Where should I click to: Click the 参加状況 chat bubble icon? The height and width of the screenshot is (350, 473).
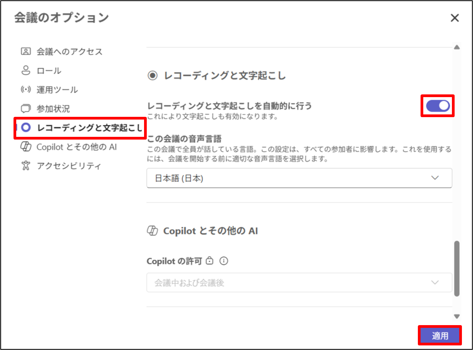click(26, 109)
